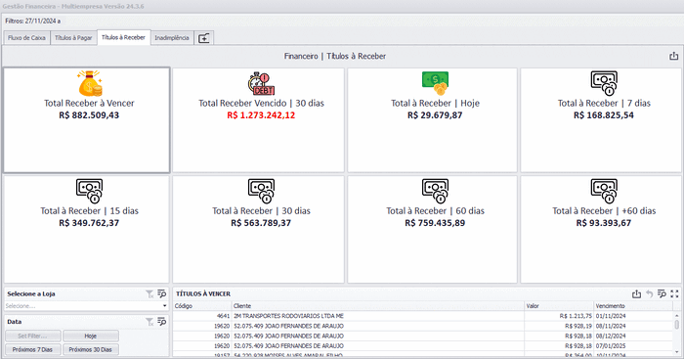
Task: Open search icon in Data panel header
Action: coord(162,322)
